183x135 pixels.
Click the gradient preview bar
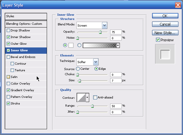pyautogui.click(x=99, y=45)
